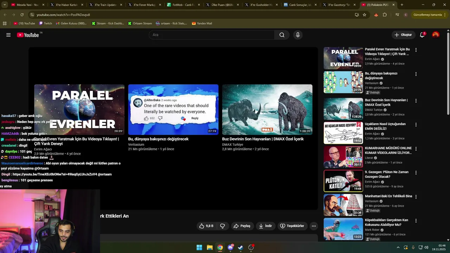450x253 pixels.
Task: Open sidebar thumbnail for Uçakların Nasıl Uçtuğundan
Action: point(343,133)
